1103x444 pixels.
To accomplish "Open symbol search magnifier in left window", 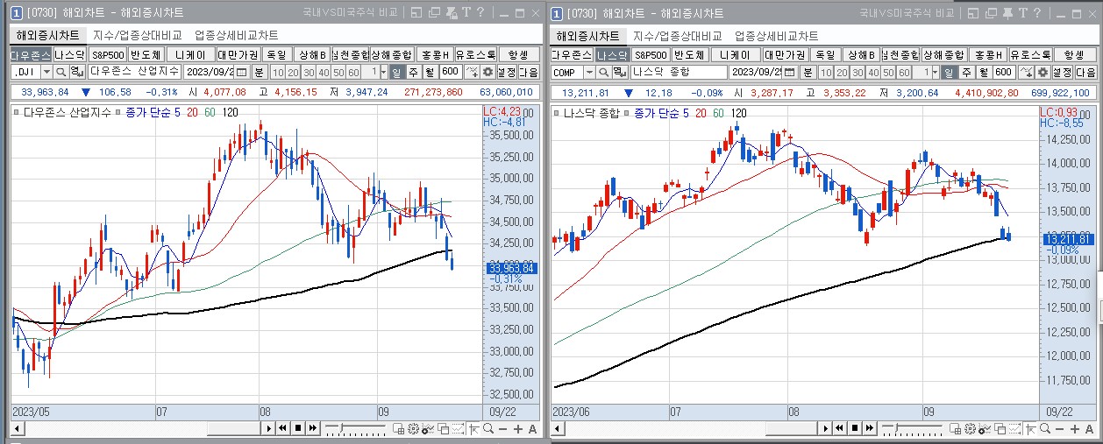I will tap(60, 72).
